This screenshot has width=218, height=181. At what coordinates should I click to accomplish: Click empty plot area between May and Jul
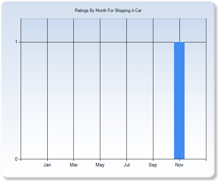pyautogui.click(x=113, y=101)
